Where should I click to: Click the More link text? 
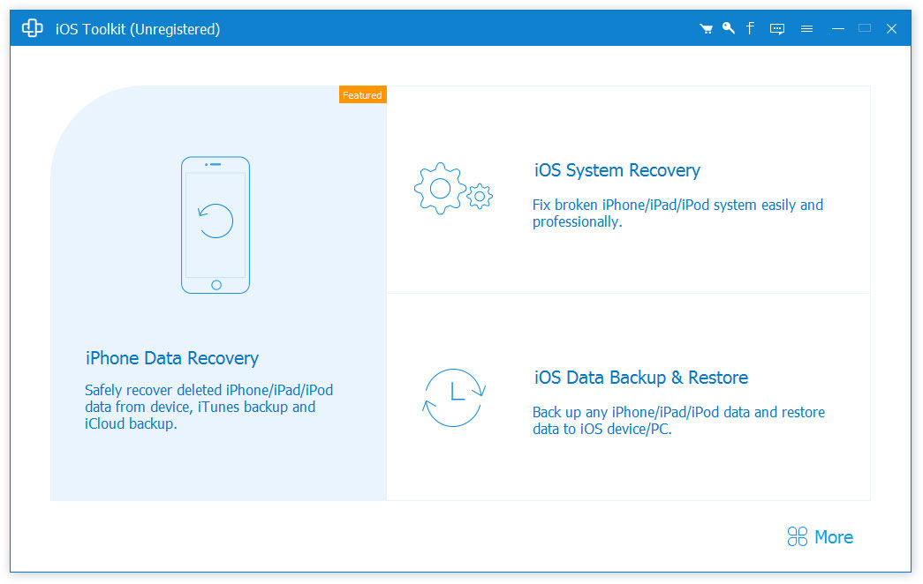pyautogui.click(x=833, y=537)
